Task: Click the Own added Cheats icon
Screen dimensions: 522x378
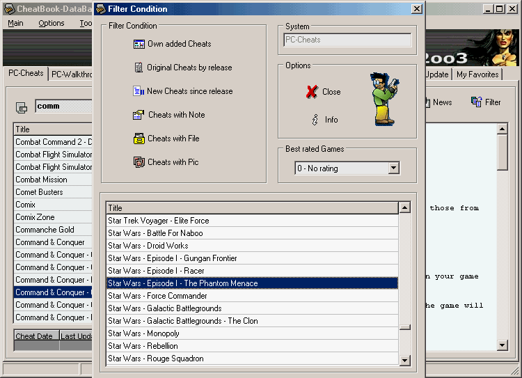Action: click(x=139, y=44)
